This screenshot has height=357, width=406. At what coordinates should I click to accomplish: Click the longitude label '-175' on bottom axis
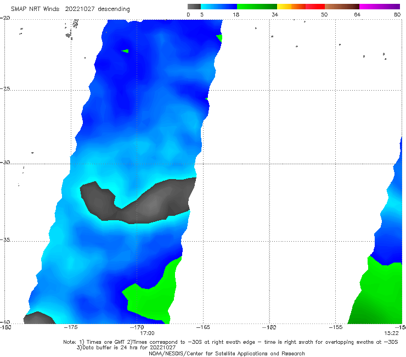pyautogui.click(x=71, y=327)
